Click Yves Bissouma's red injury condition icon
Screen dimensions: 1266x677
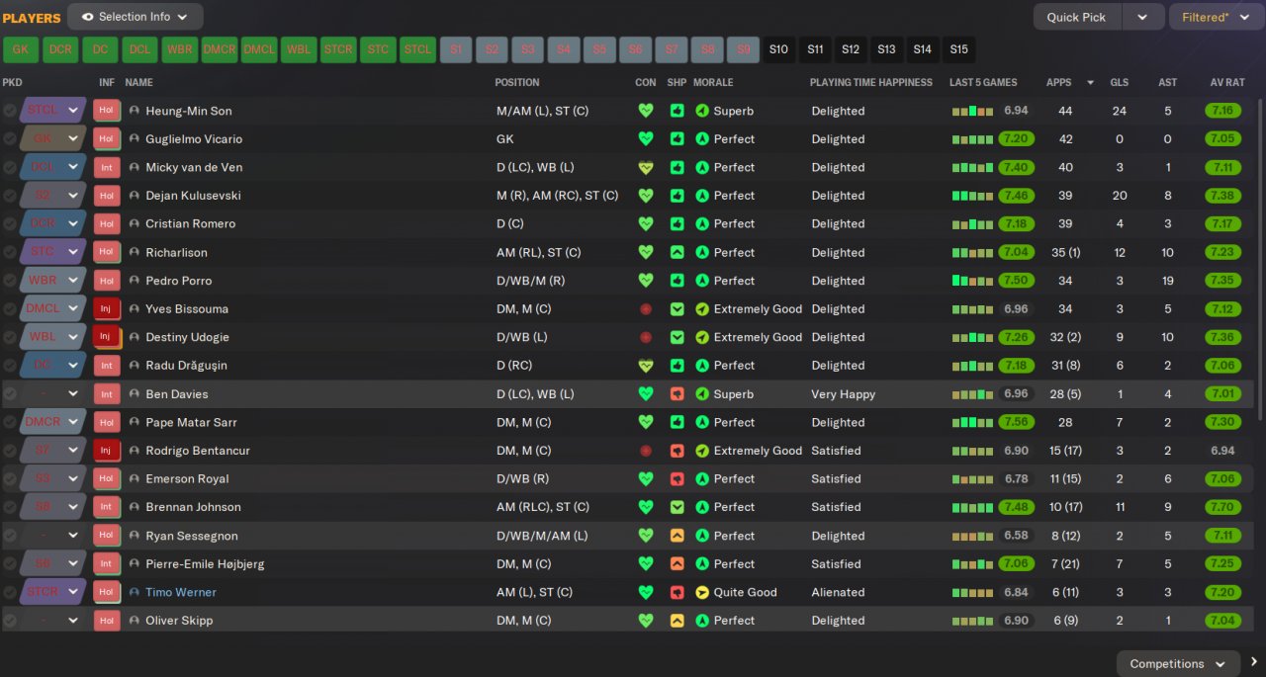[x=646, y=309]
